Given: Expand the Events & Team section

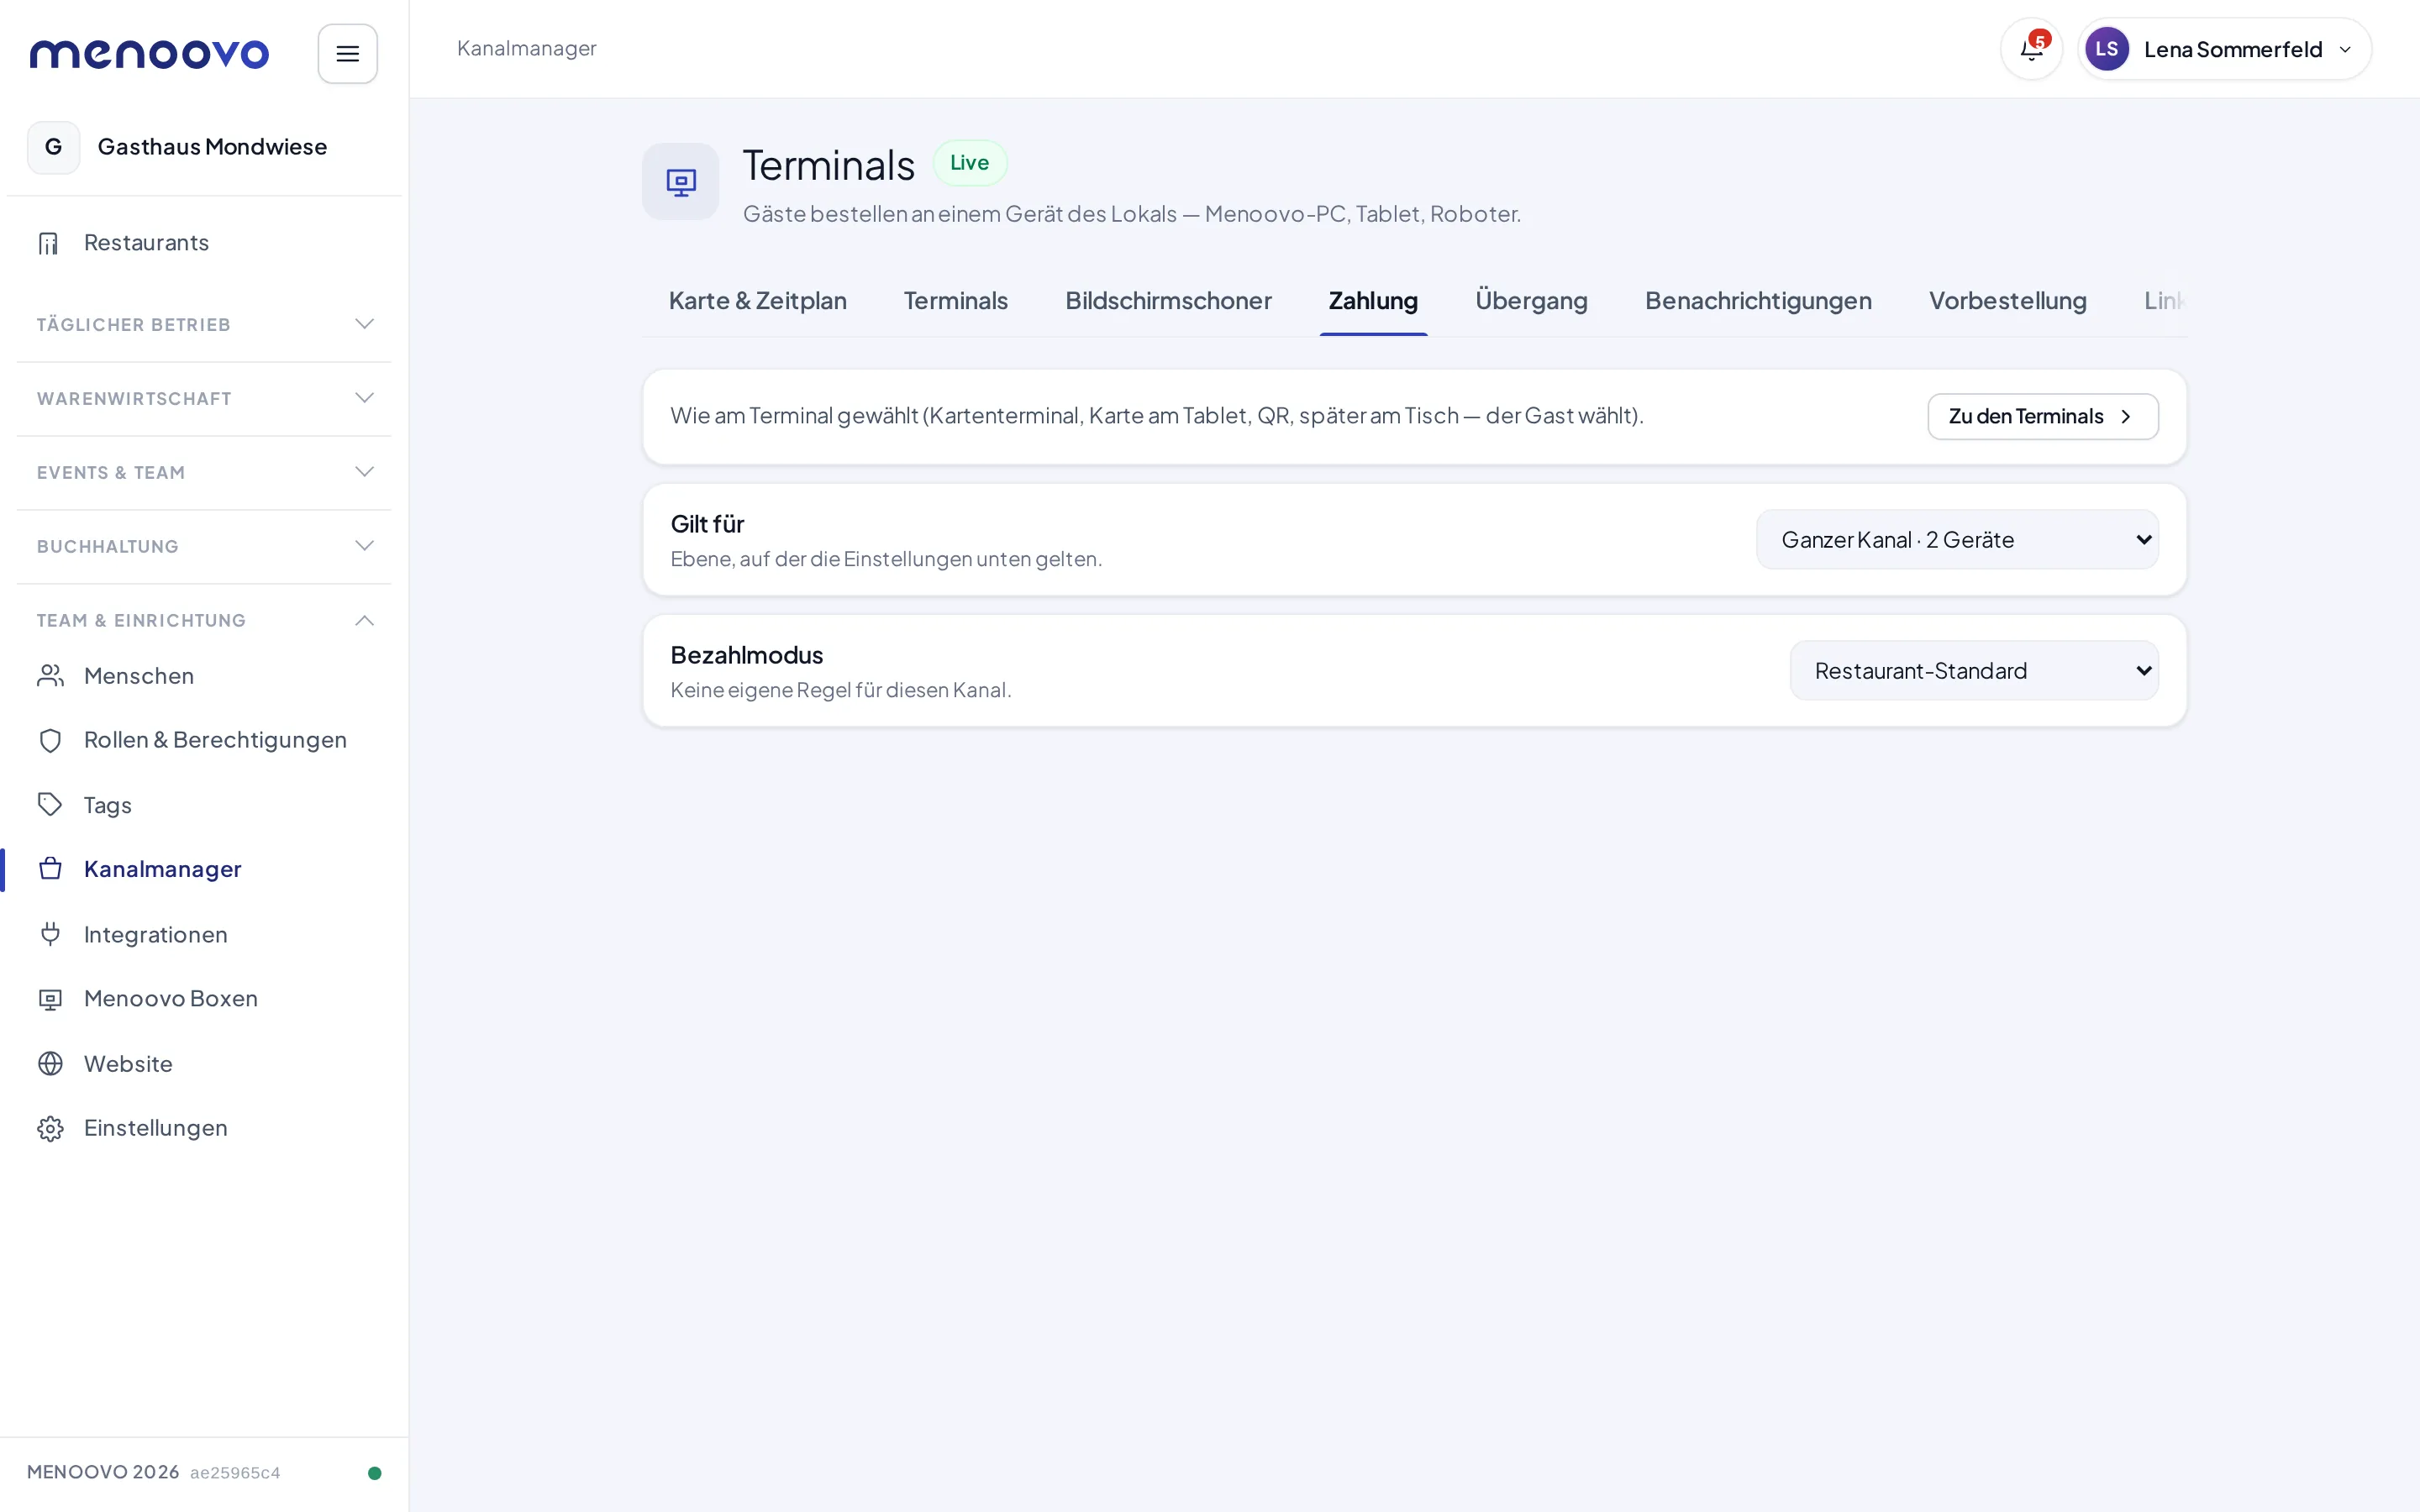Looking at the screenshot, I should 204,472.
